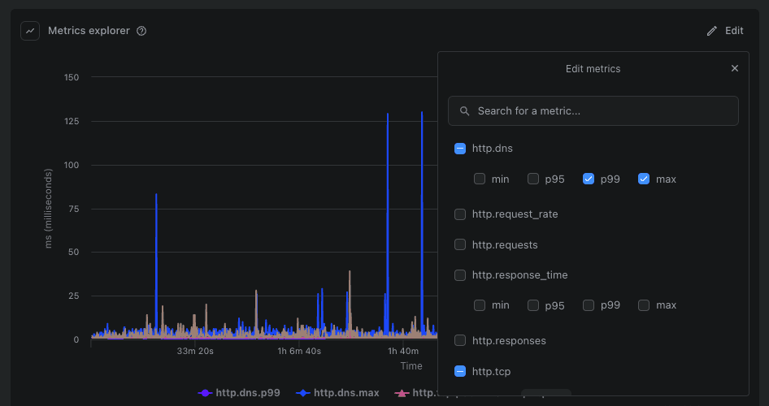Image resolution: width=769 pixels, height=406 pixels.
Task: Open the help icon beside Metrics explorer
Action: pyautogui.click(x=141, y=31)
